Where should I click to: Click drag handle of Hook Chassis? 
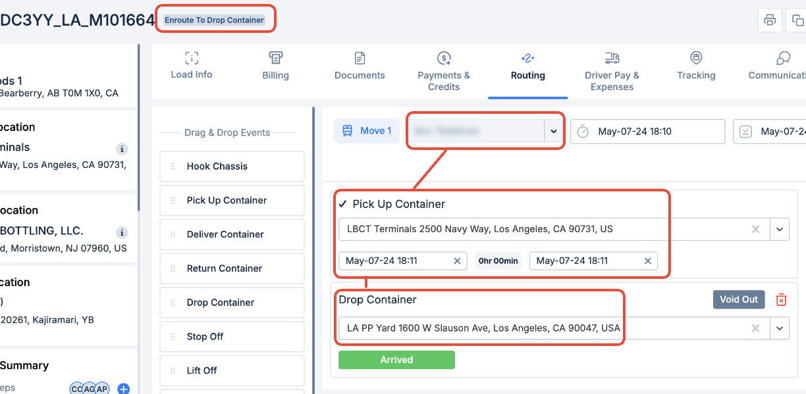pyautogui.click(x=173, y=166)
